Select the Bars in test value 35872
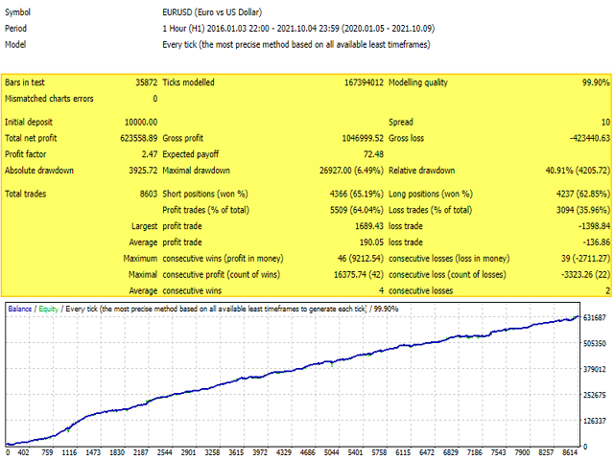614x460 pixels. (147, 82)
